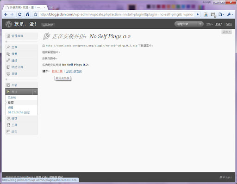The width and height of the screenshot is (237, 184).
Task: Focus the address bar URL field
Action: 116,14
